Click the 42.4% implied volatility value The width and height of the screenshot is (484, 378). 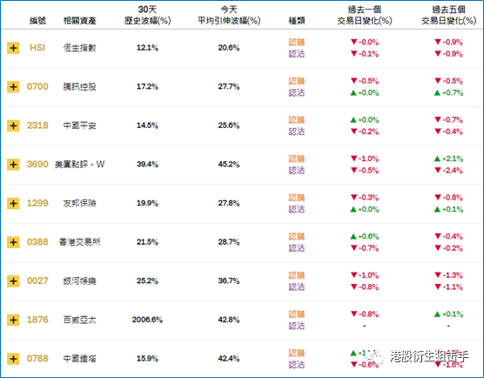(229, 359)
